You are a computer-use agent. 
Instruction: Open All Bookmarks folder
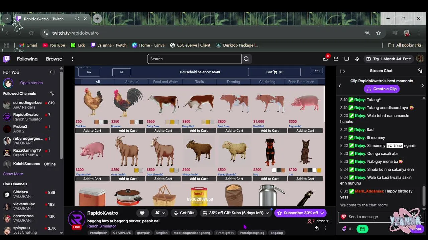point(405,45)
